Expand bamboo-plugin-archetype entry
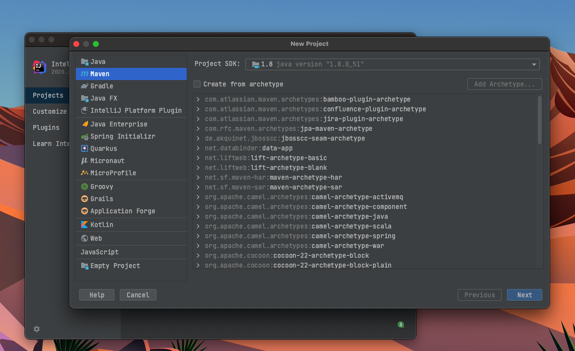The height and width of the screenshot is (351, 575). click(x=198, y=99)
